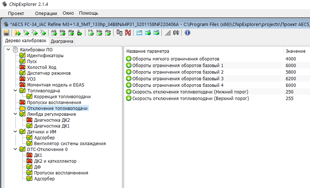This screenshot has height=188, width=310.
Task: Select Вентилятор системы охлаждения tree item
Action: pyautogui.click(x=70, y=144)
